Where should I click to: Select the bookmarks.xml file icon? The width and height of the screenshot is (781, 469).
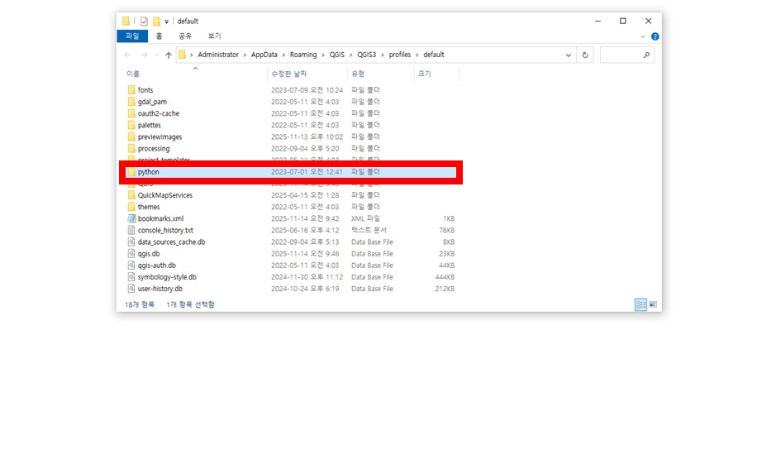coord(131,218)
